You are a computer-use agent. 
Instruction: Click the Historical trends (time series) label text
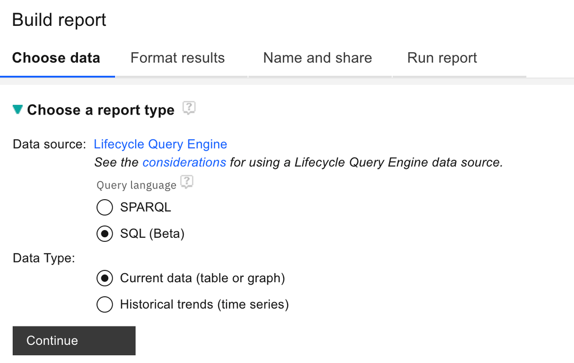204,305
